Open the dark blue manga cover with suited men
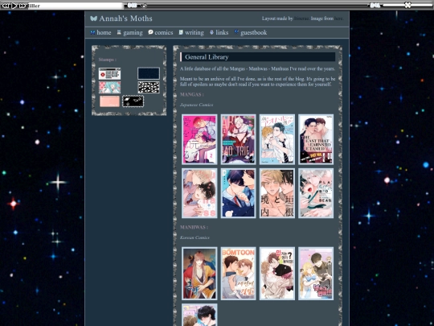The image size is (434, 326). (x=239, y=193)
